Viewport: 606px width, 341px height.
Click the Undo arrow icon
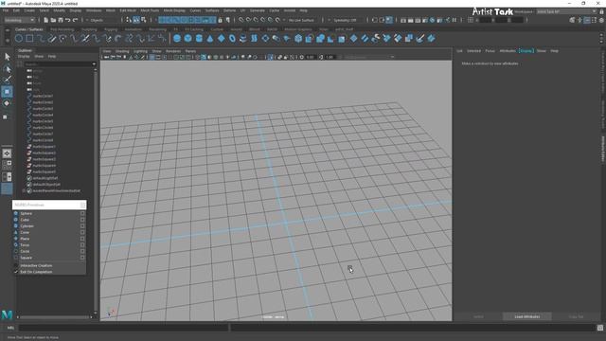click(68, 20)
